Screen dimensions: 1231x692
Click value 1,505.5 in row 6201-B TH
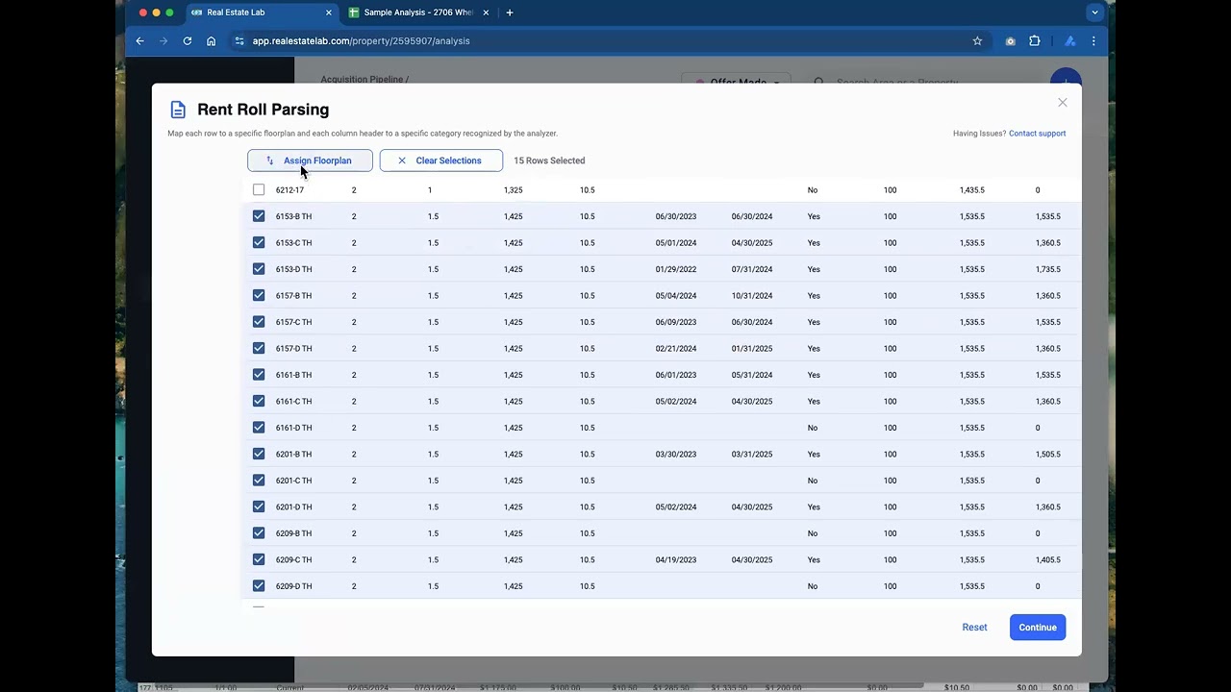[1048, 455]
